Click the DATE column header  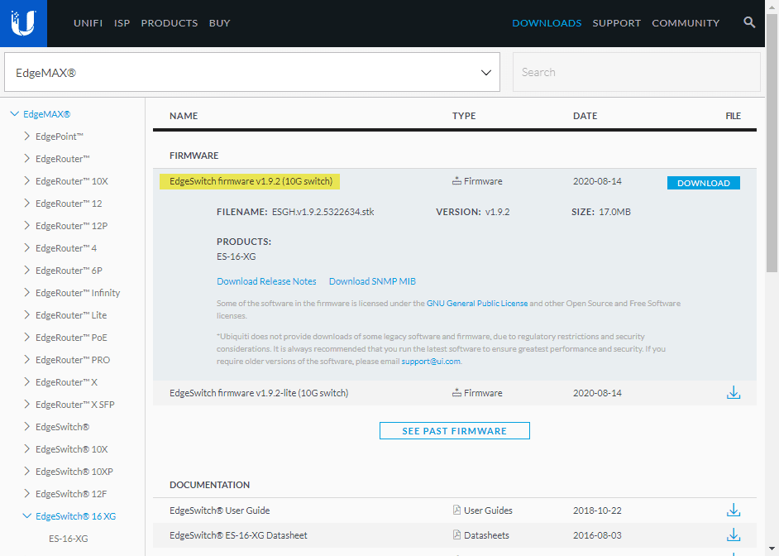585,116
